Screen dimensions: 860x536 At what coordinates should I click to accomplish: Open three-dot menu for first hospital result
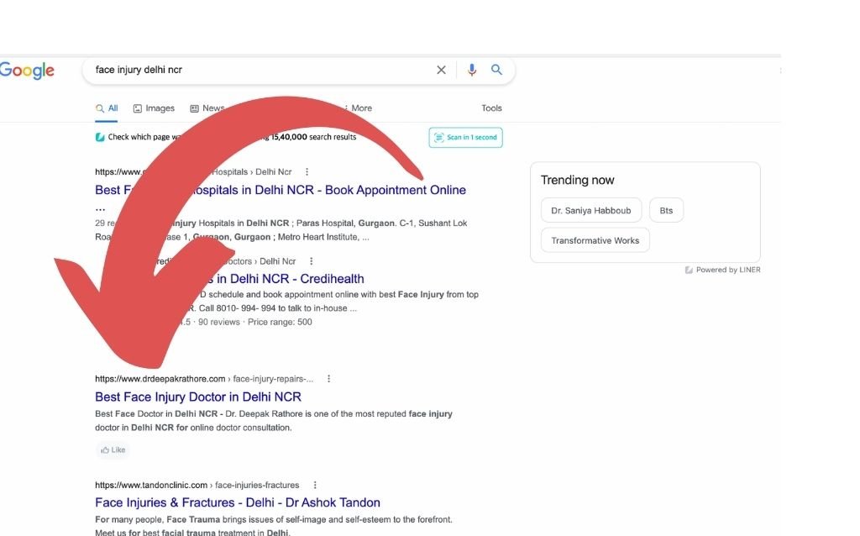pos(307,172)
